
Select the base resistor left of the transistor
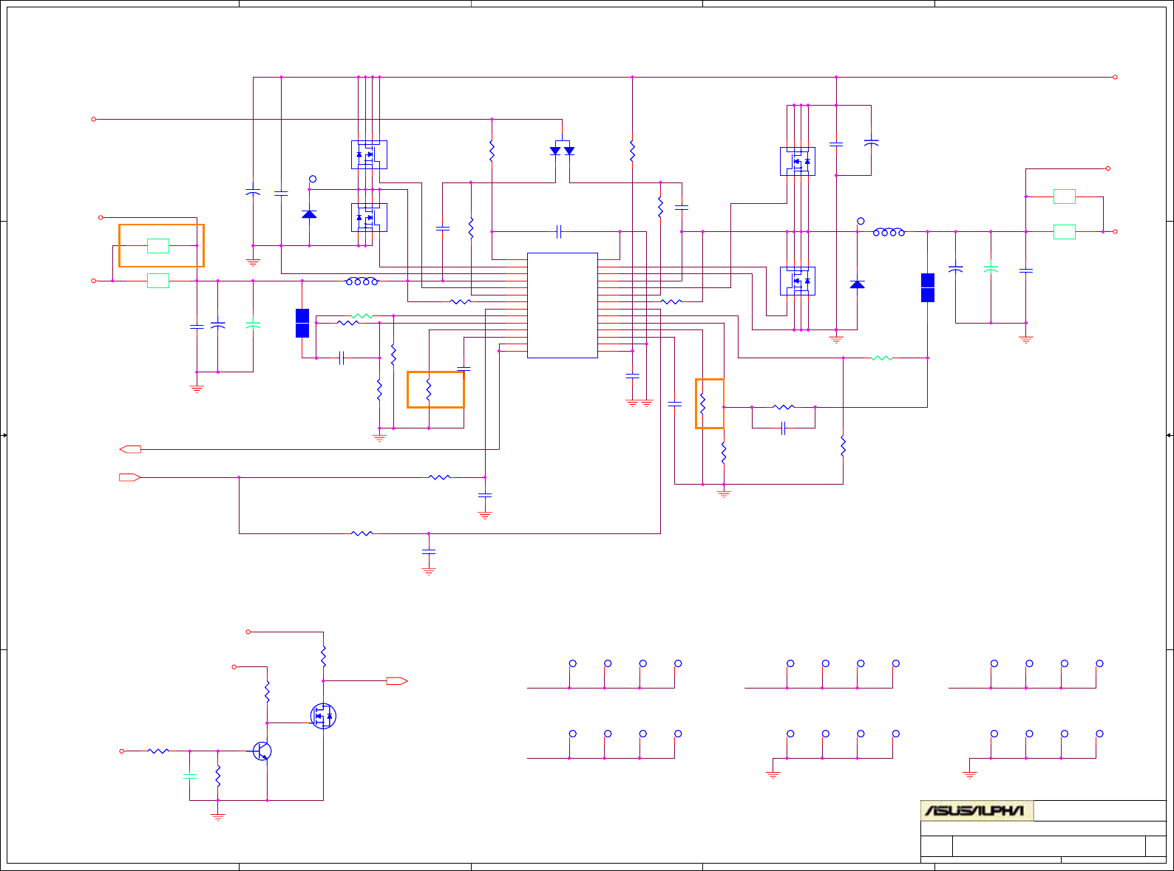pos(158,751)
